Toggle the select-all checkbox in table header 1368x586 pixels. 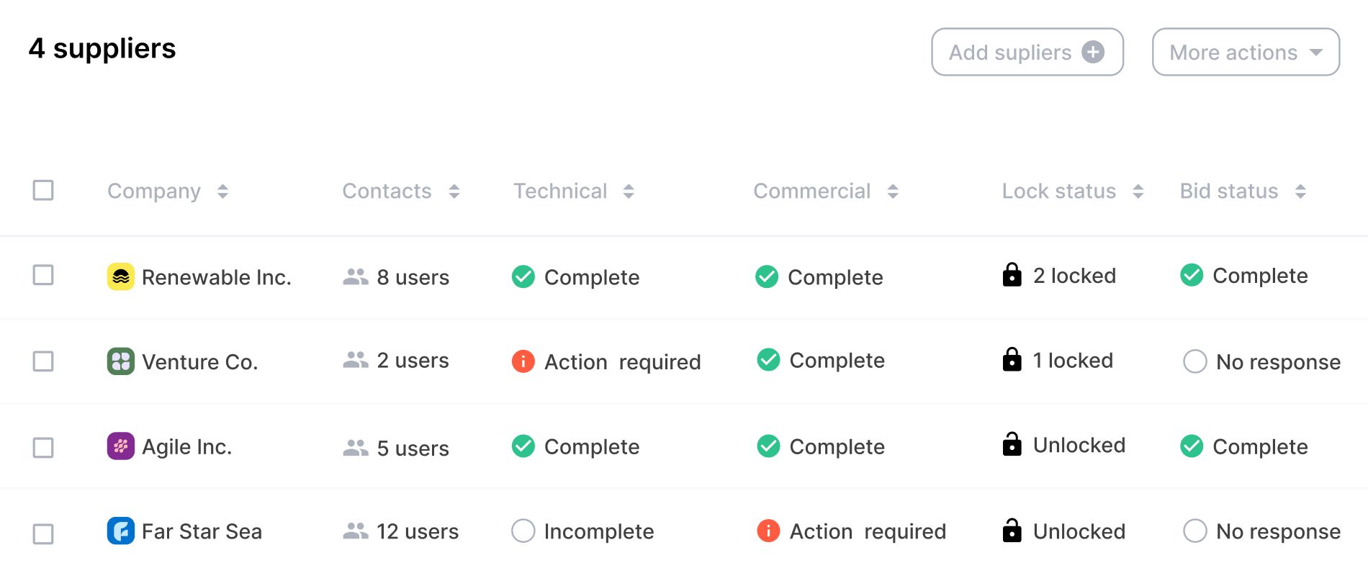[x=43, y=190]
